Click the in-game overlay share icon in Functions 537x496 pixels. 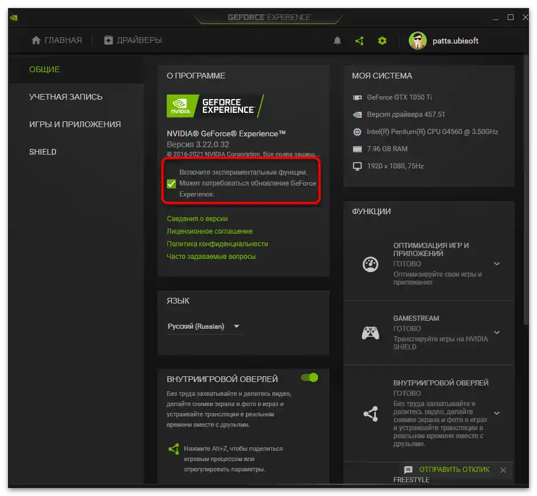pos(371,414)
